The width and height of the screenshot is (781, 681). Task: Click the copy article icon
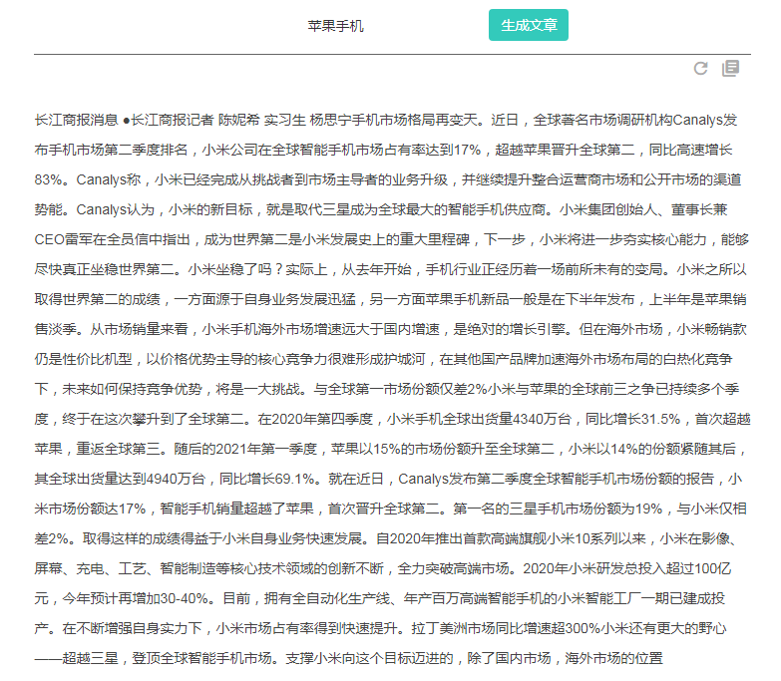(x=731, y=69)
